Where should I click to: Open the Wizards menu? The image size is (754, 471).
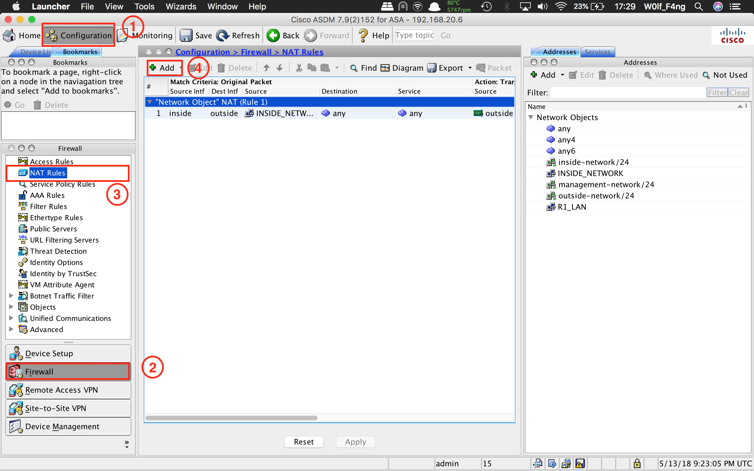181,6
